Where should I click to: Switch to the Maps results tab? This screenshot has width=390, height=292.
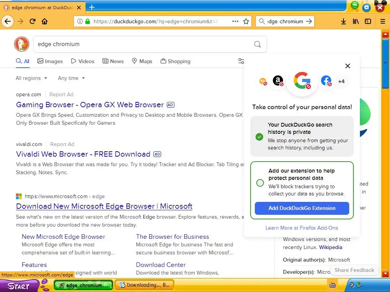[142, 61]
